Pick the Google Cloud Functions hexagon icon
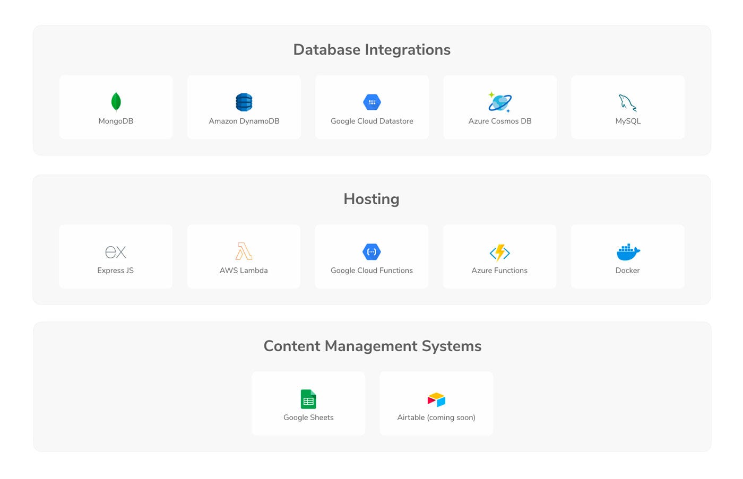 [x=371, y=252]
